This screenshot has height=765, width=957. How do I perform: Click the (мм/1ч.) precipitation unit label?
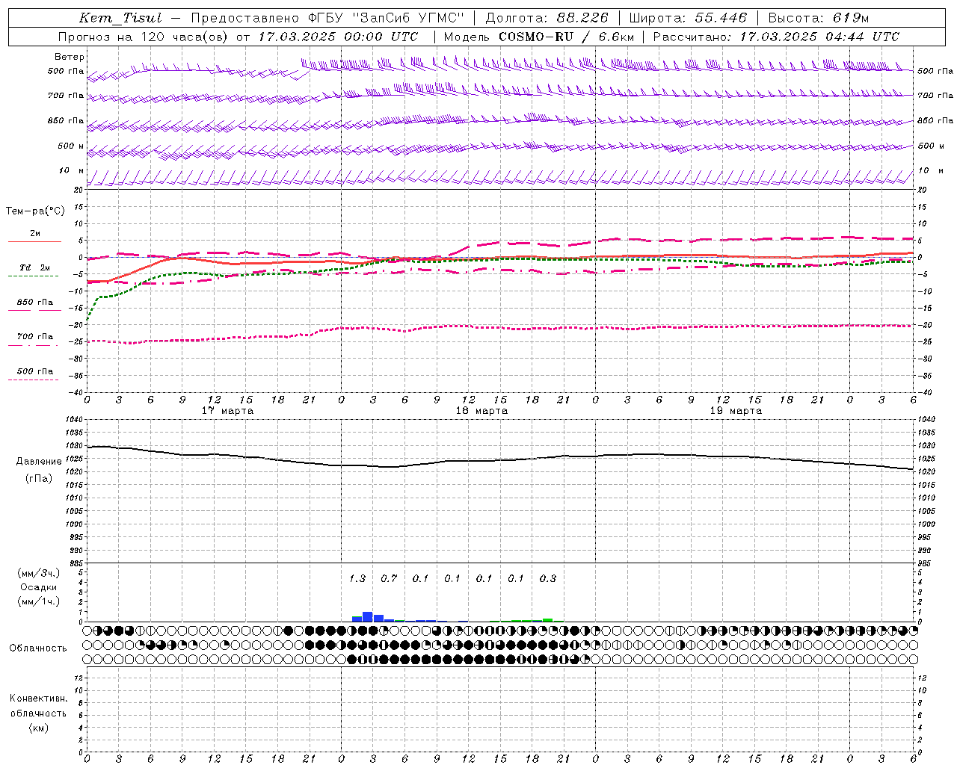click(38, 601)
